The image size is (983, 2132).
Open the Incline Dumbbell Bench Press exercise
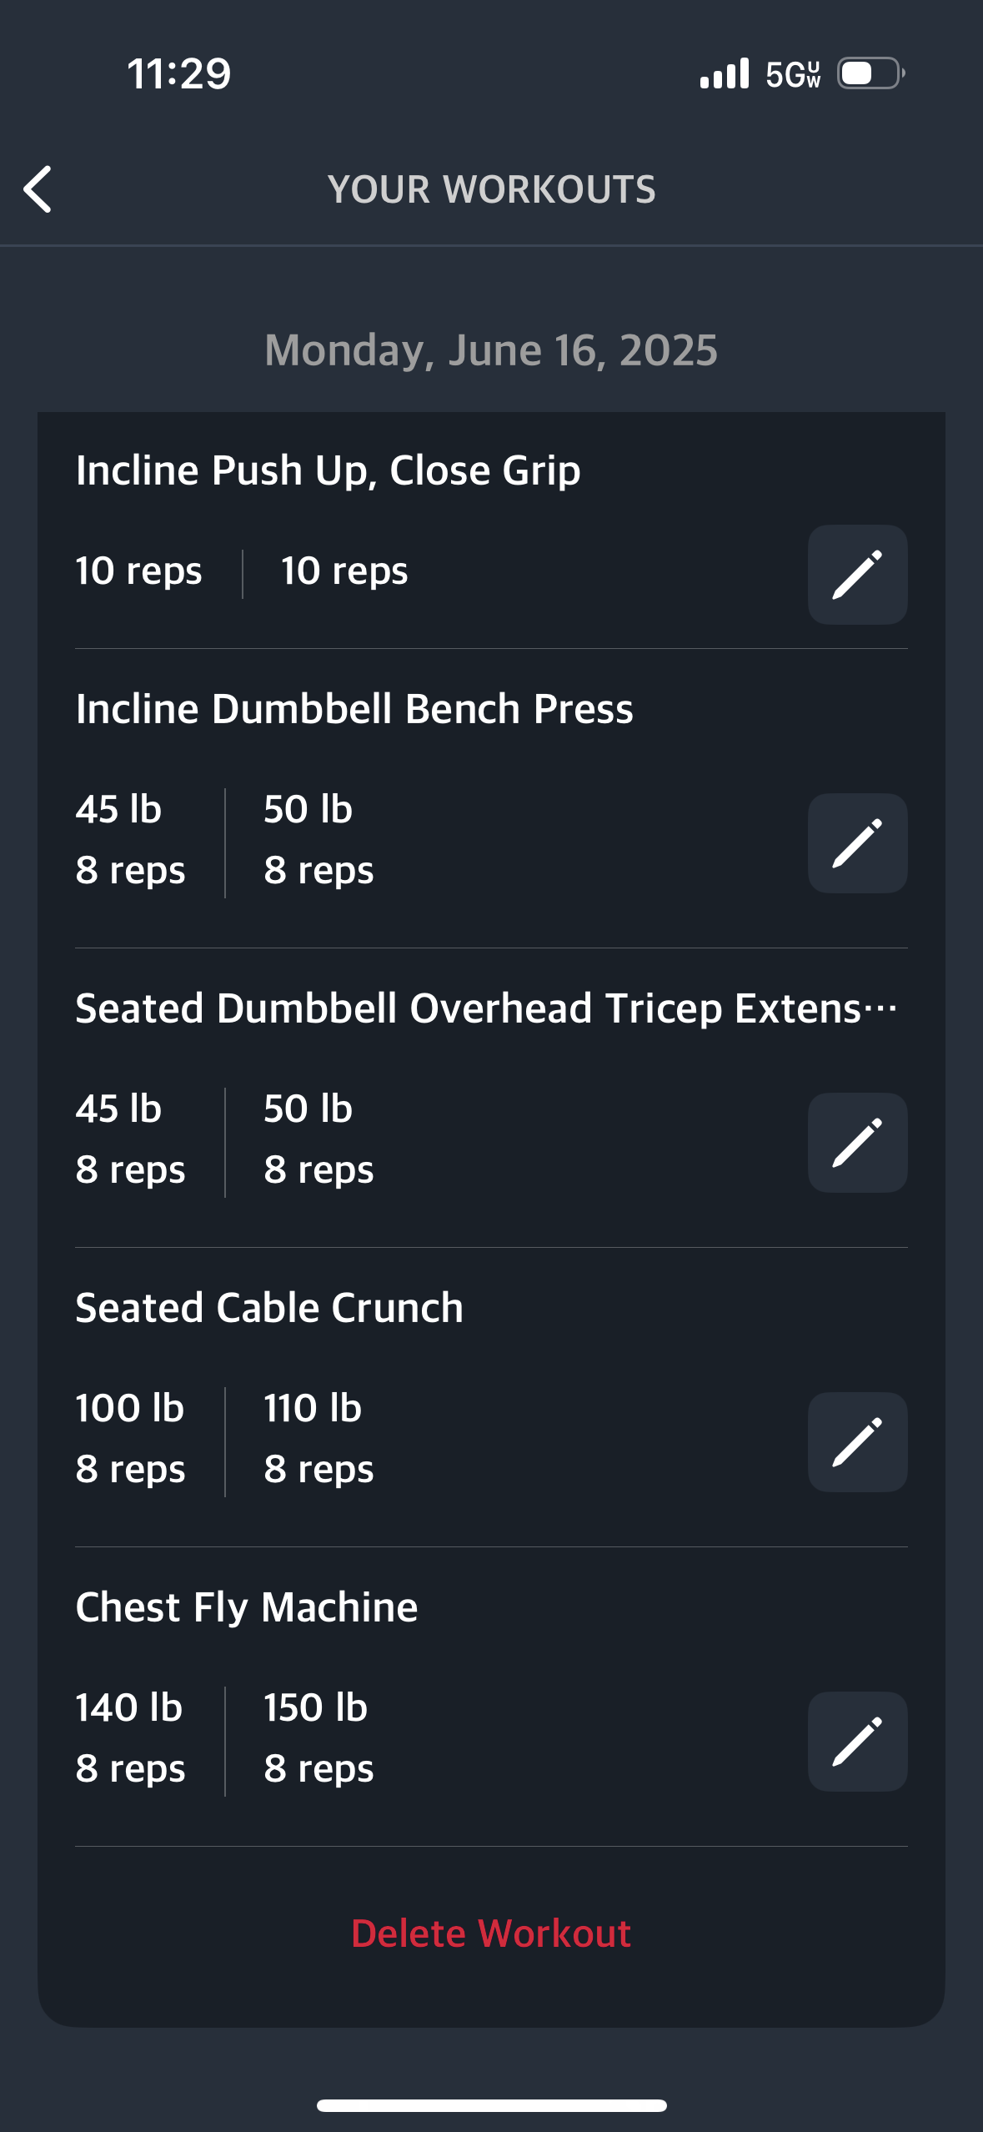pyautogui.click(x=354, y=709)
